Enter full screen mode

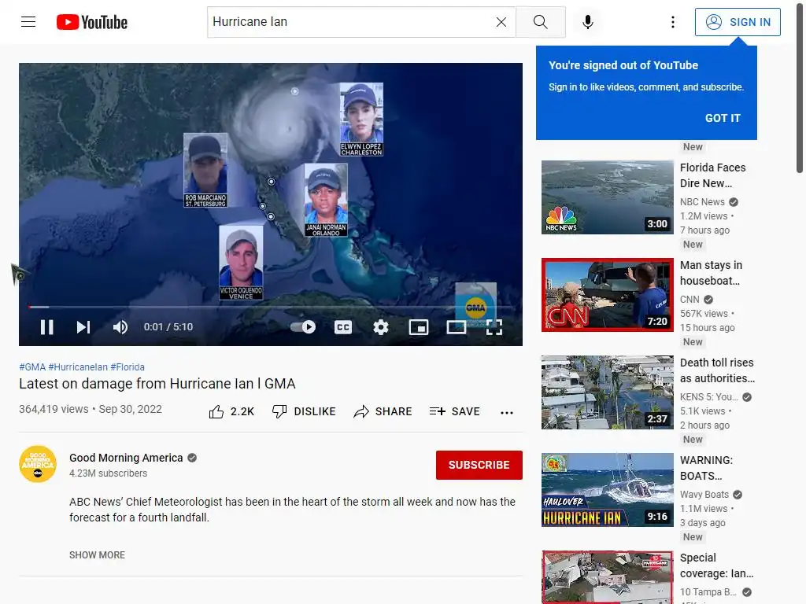click(x=494, y=327)
